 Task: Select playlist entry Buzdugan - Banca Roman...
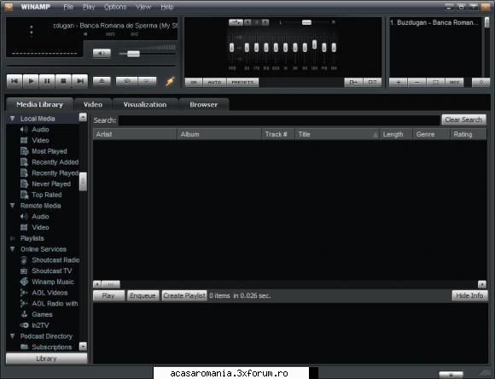[x=434, y=22]
